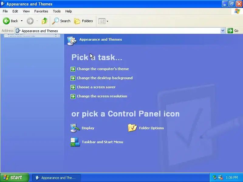
Task: Click the address bar Appearance and Themes icon
Action: [x=18, y=31]
